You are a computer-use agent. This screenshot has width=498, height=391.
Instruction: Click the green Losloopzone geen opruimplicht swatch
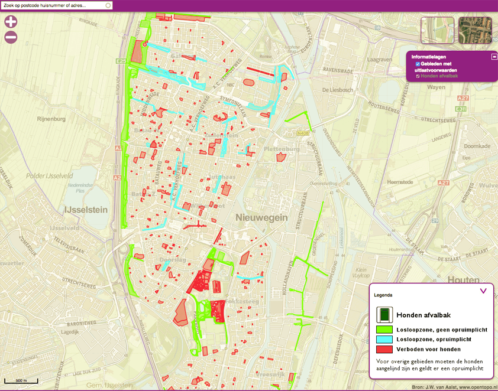click(384, 330)
